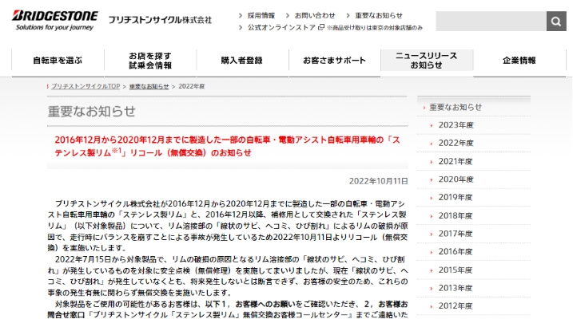Click the 重要なお知らせ page heading
This screenshot has height=319, width=573.
click(91, 111)
